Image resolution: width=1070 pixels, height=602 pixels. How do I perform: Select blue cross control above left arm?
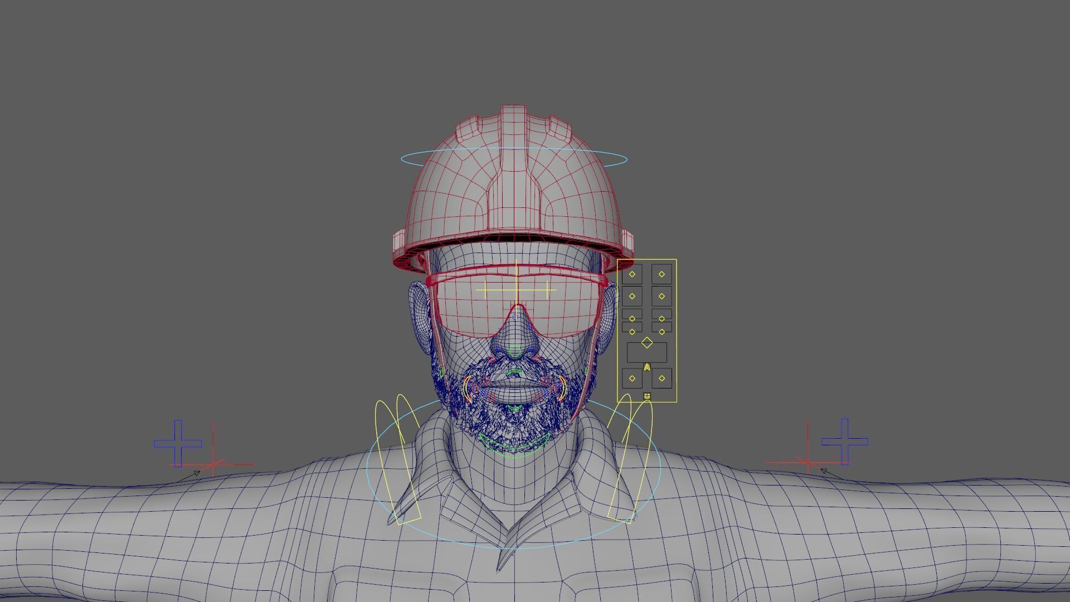pos(177,444)
